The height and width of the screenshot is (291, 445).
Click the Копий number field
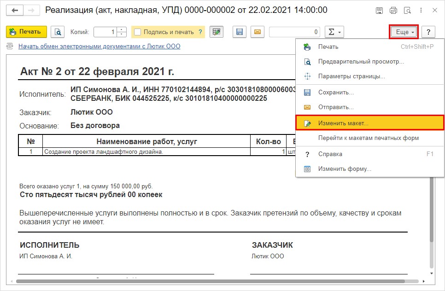coord(105,32)
